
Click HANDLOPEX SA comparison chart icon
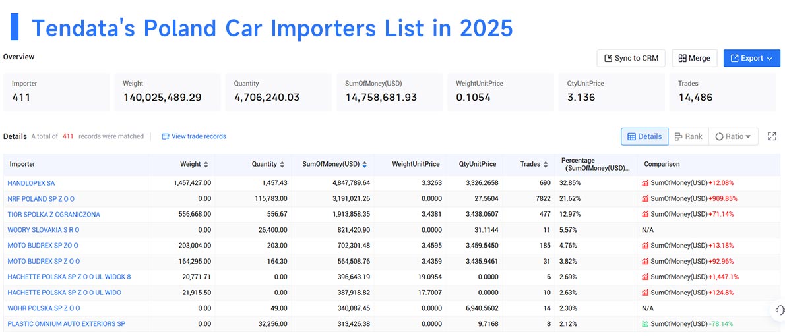point(645,183)
